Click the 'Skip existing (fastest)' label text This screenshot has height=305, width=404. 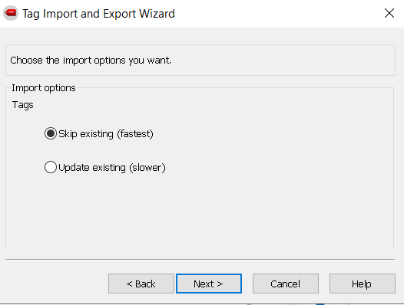coord(106,134)
